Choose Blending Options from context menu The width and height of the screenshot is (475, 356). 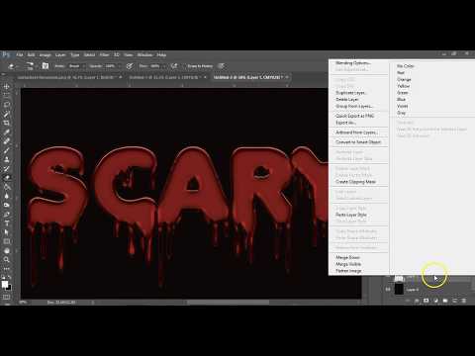tap(353, 62)
